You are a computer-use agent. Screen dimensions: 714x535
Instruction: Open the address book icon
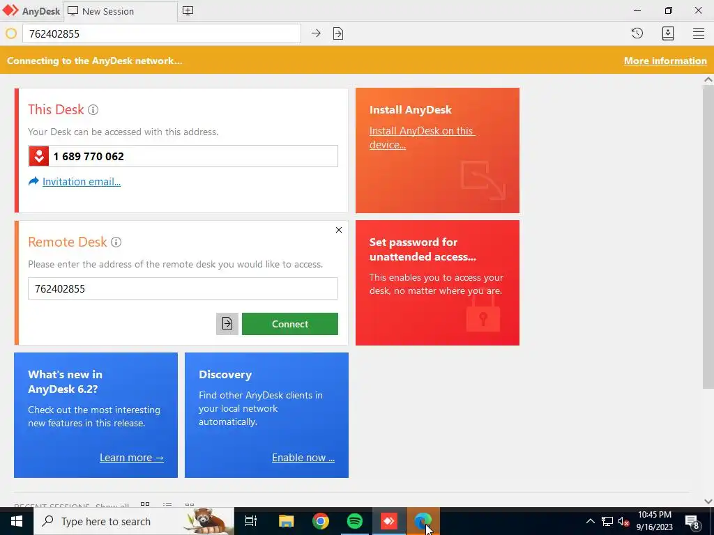pyautogui.click(x=668, y=33)
